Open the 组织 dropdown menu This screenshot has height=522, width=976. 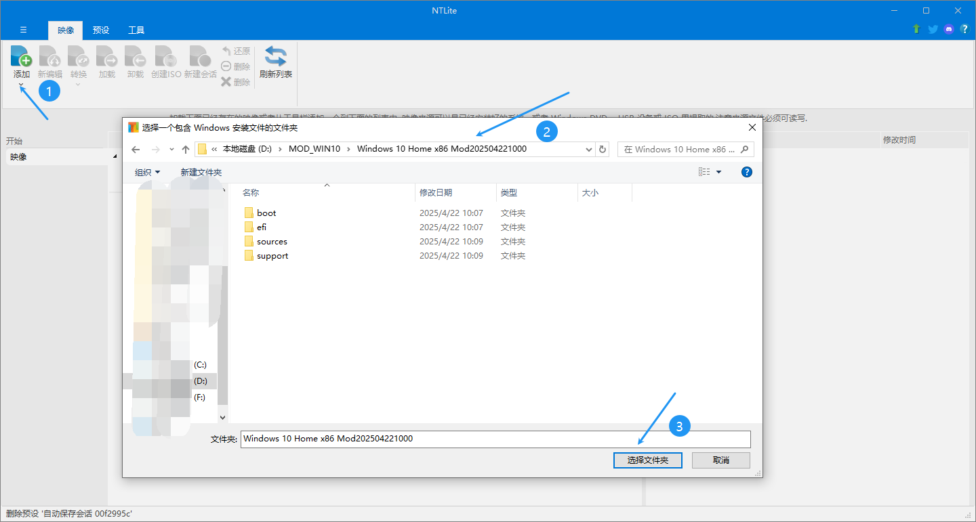(147, 172)
